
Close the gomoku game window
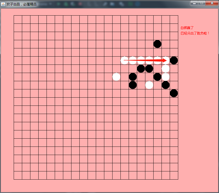[x=212, y=3]
